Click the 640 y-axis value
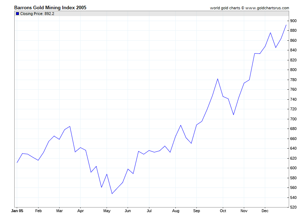Image resolution: width=303 pixels, height=220 pixels. (x=293, y=148)
